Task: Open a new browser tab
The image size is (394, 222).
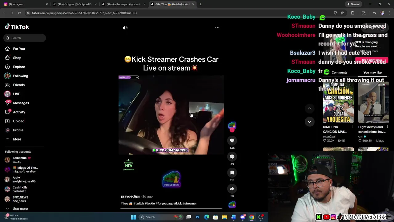Action: coord(201,4)
